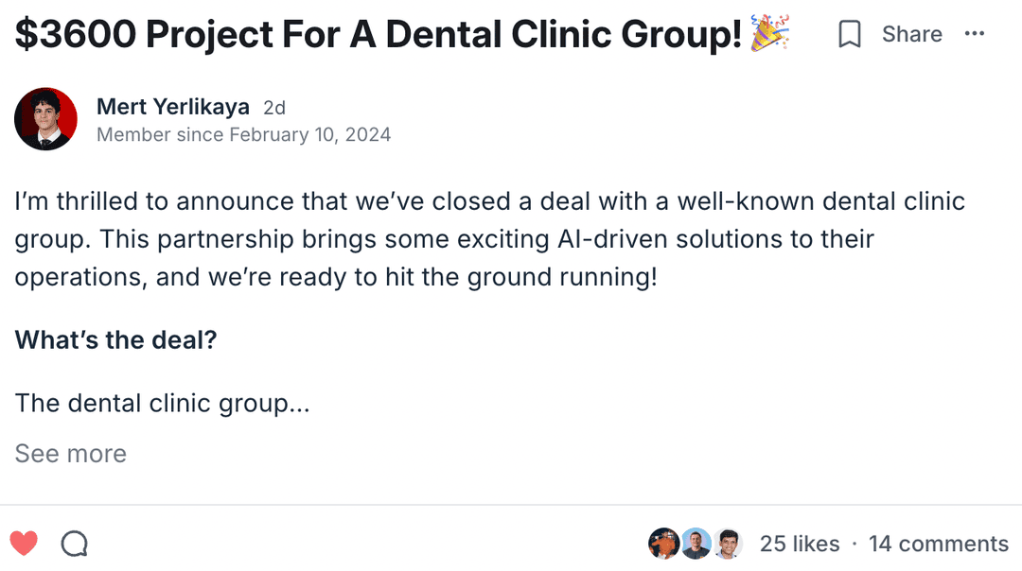Click the author name Mert Yerlikaya
This screenshot has height=571, width=1022.
(x=173, y=107)
